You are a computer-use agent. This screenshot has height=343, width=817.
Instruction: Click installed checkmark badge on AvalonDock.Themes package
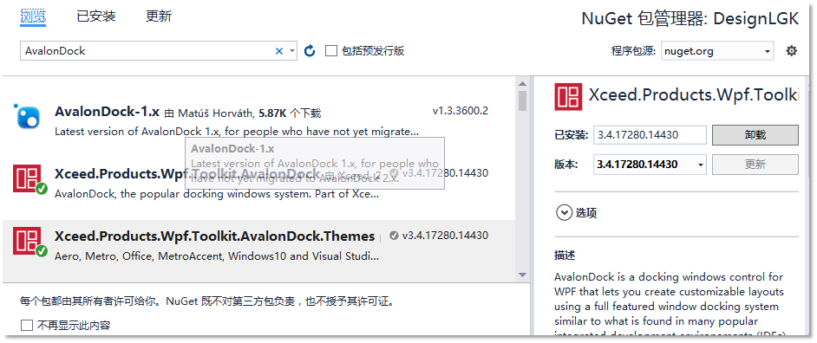(x=42, y=251)
